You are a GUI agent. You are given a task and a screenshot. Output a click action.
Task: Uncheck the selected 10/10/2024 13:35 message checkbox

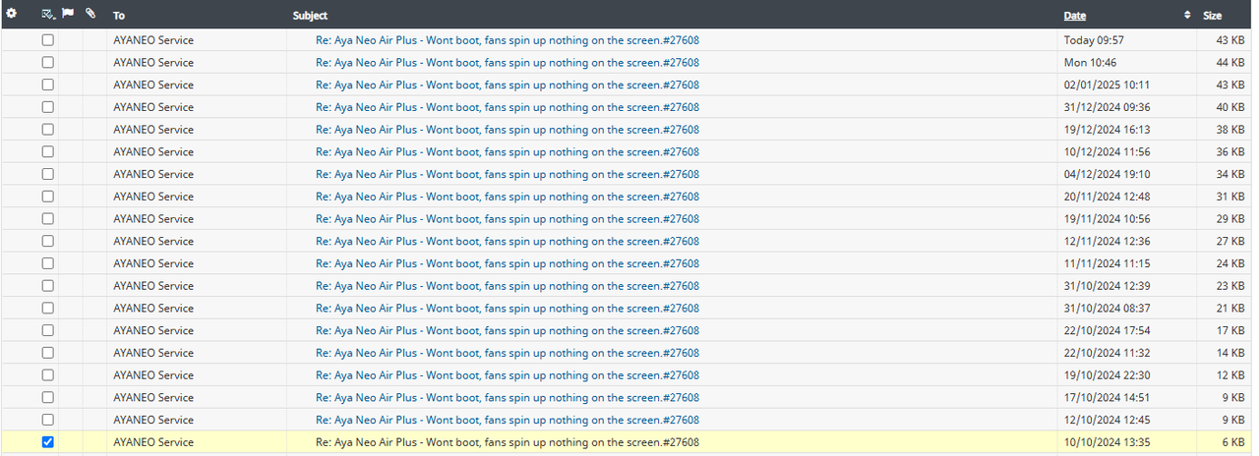(47, 442)
